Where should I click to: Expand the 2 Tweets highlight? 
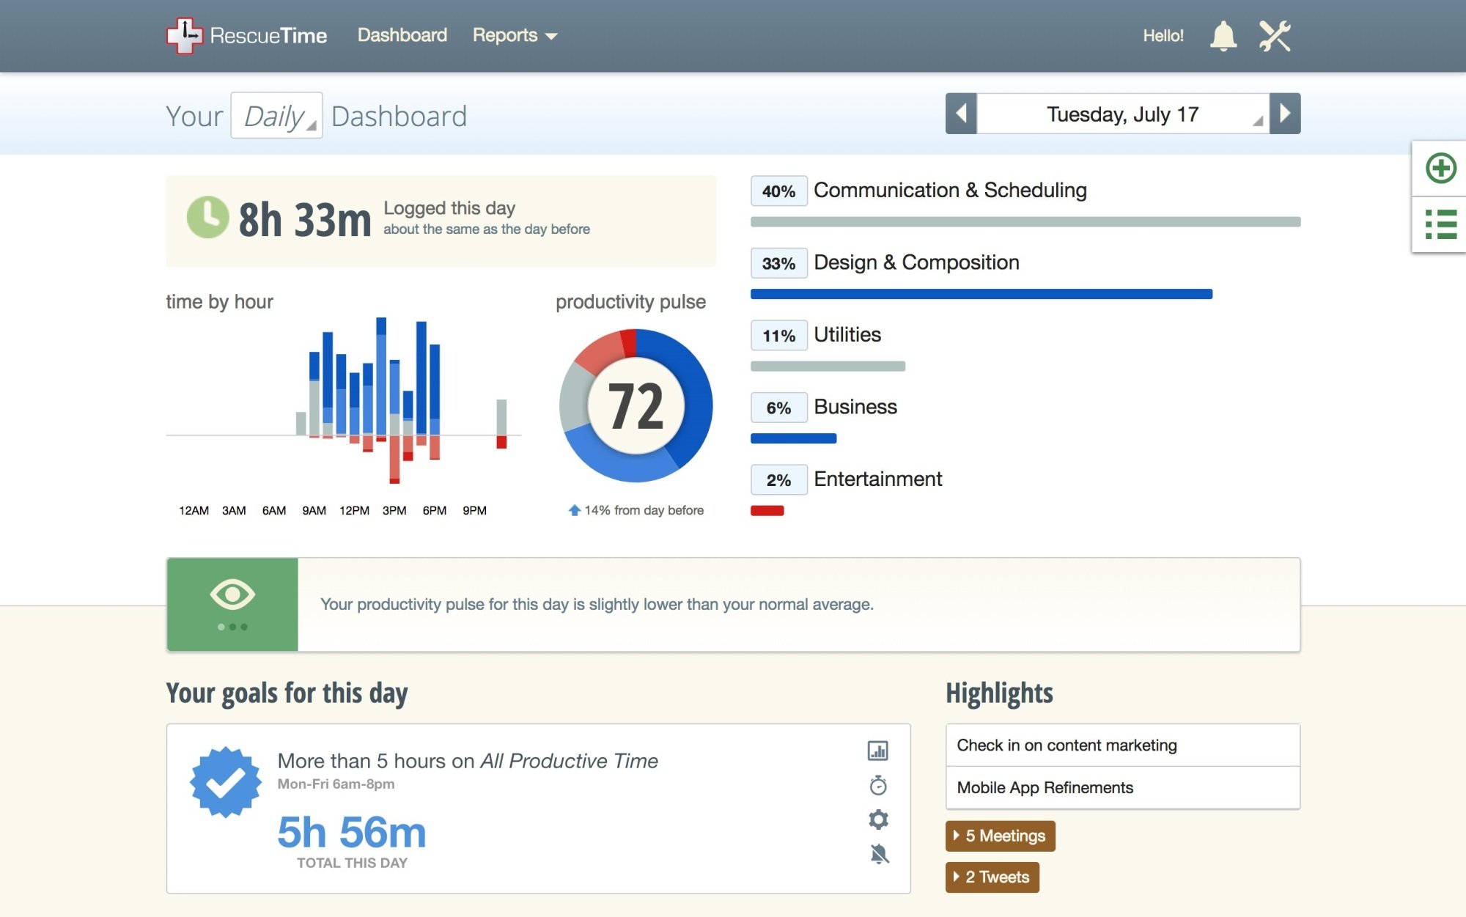[992, 877]
